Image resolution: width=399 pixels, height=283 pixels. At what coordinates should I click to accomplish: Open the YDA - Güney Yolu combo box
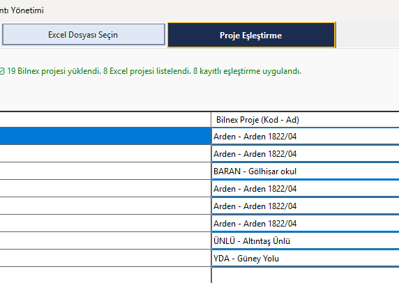tap(305, 259)
